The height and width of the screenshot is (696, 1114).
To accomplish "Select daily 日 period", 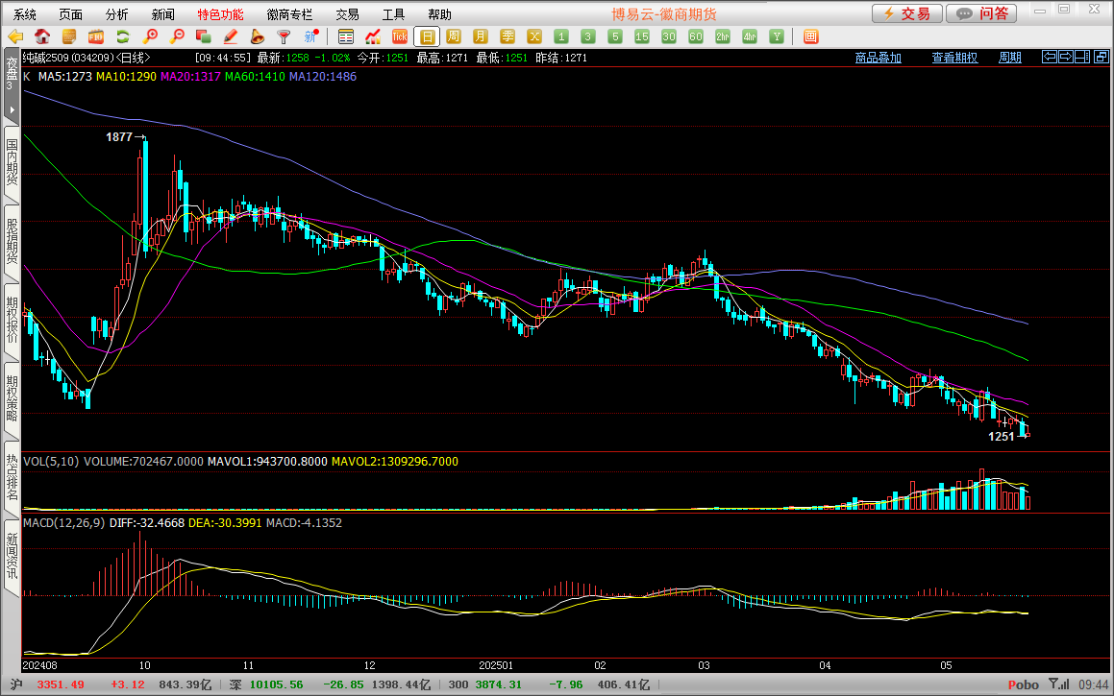I will point(427,36).
